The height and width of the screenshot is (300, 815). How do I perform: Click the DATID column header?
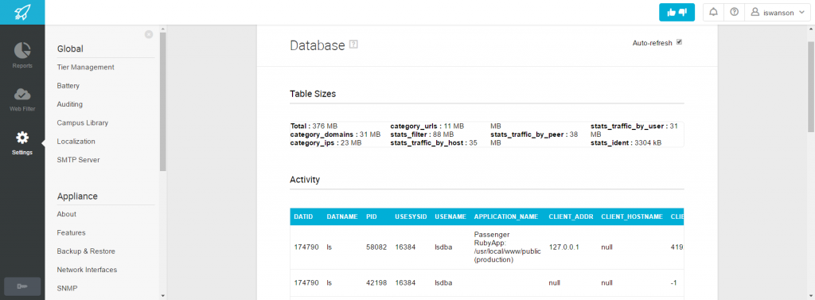[303, 216]
